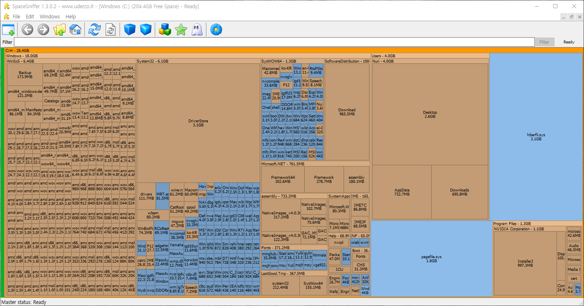
Task: Open the File menu
Action: 16,17
